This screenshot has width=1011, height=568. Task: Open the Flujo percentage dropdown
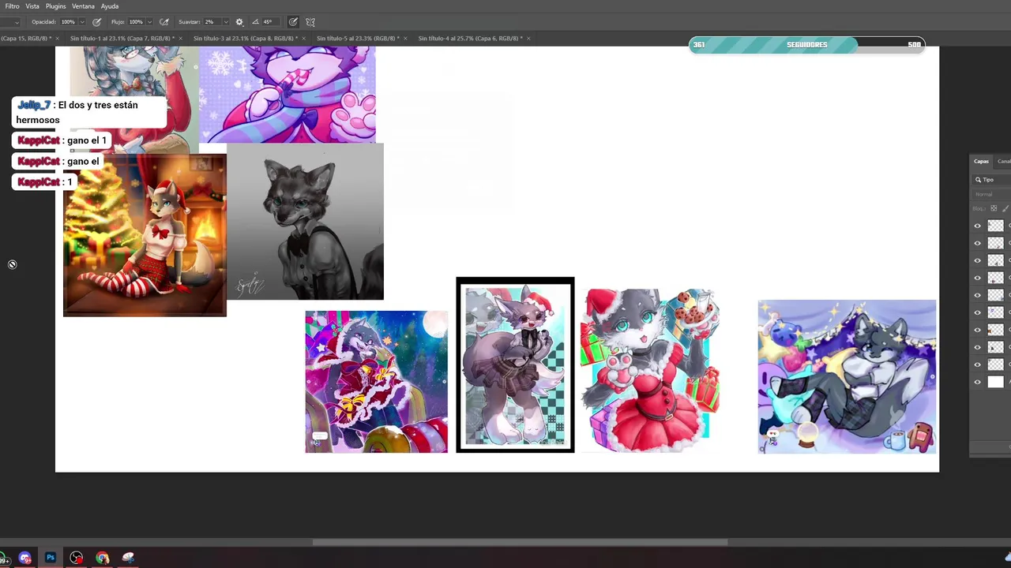[149, 22]
